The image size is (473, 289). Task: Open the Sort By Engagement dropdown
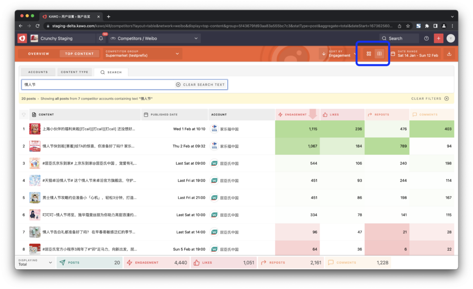(x=342, y=54)
